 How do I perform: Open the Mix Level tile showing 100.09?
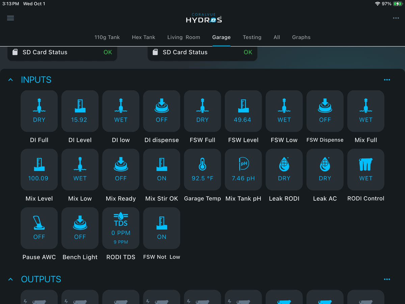pyautogui.click(x=39, y=170)
